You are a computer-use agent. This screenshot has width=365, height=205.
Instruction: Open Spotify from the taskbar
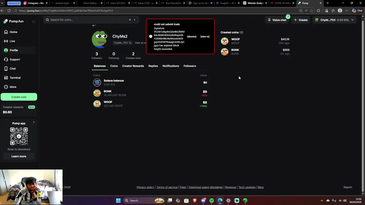coord(212,201)
